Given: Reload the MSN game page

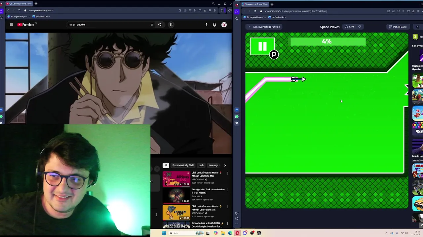Looking at the screenshot, I should [x=255, y=11].
